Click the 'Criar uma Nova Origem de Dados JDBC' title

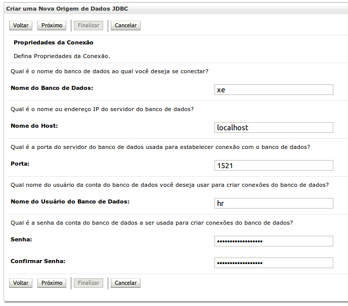coord(67,9)
